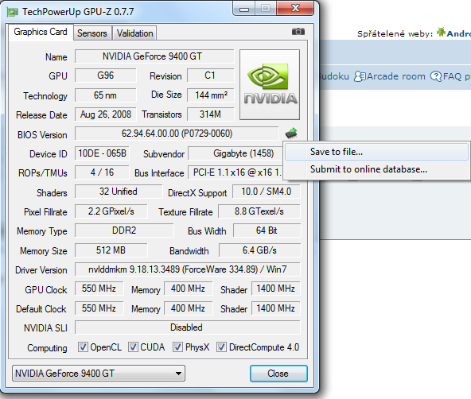Image resolution: width=471 pixels, height=399 pixels.
Task: Switch to the Graphics Card tab
Action: pyautogui.click(x=41, y=32)
